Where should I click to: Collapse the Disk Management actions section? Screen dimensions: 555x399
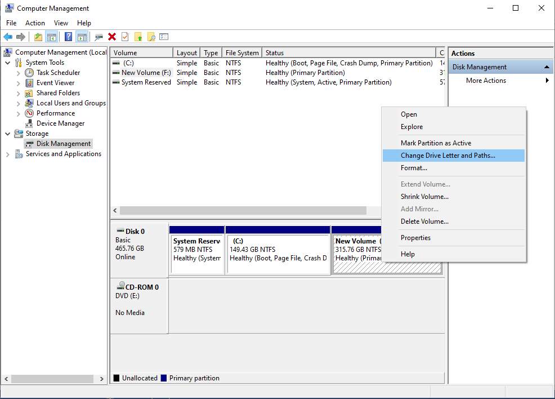[x=547, y=67]
